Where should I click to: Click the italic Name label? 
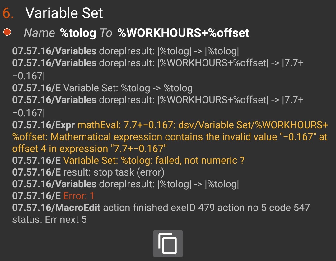point(39,33)
